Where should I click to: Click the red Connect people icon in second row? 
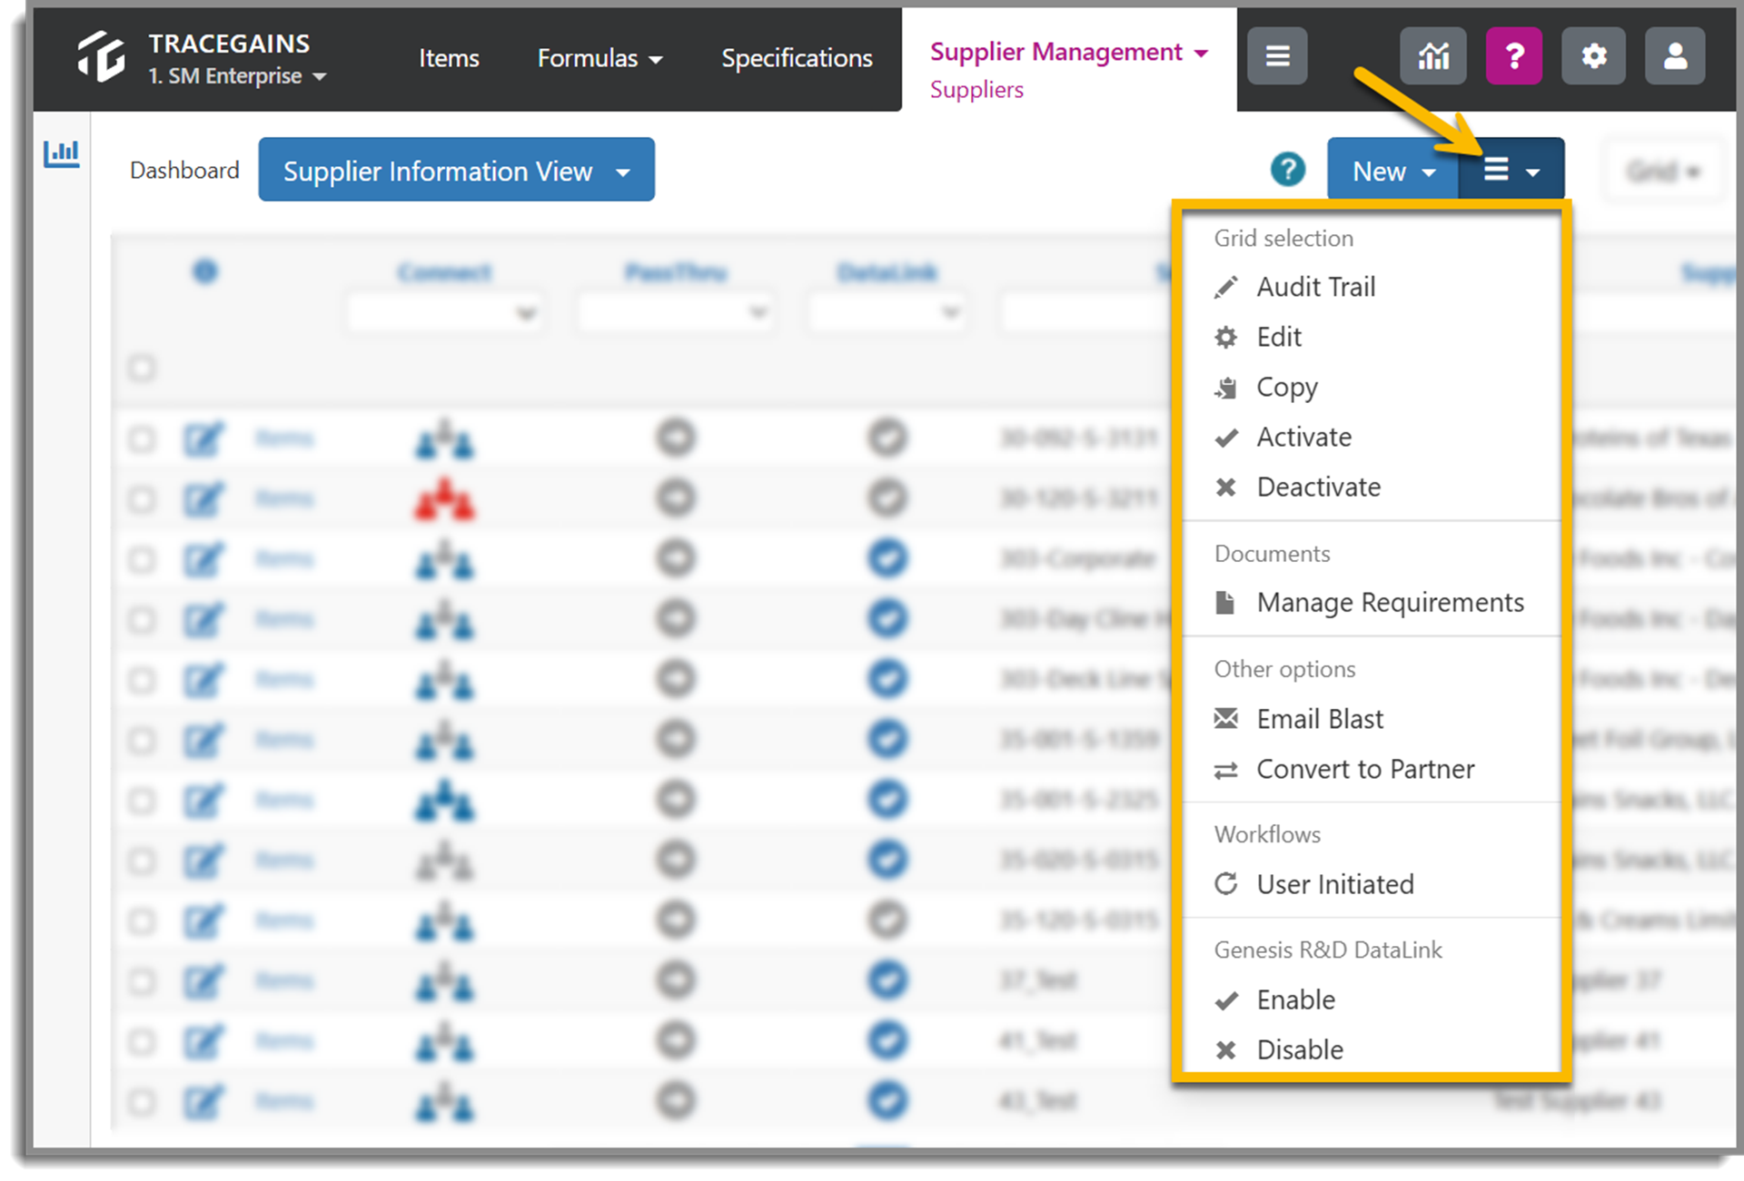pos(444,498)
